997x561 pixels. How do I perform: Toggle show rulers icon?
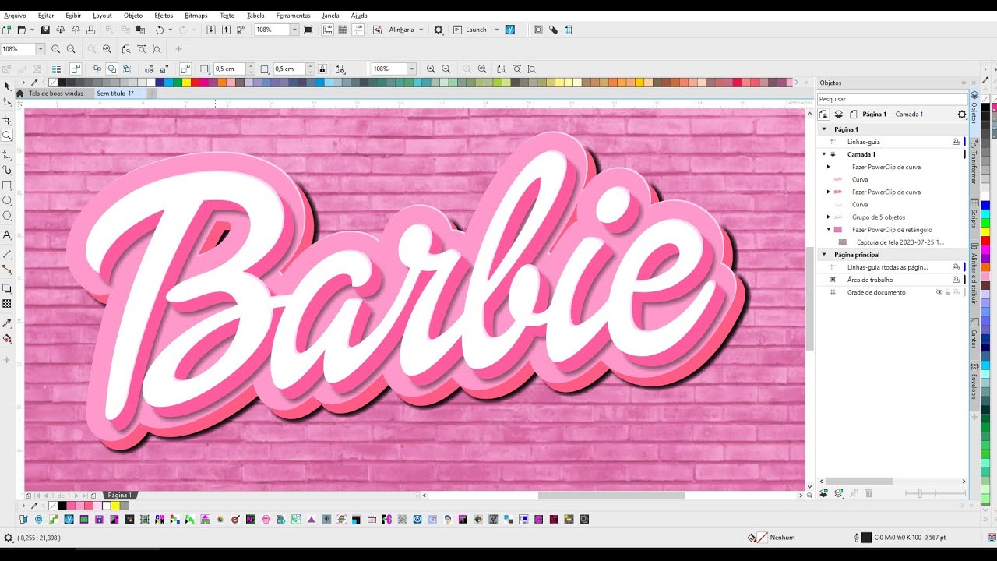coord(328,30)
